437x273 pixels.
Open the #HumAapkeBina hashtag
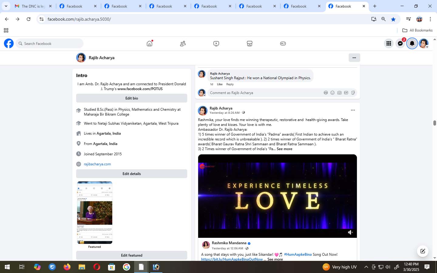click(298, 254)
